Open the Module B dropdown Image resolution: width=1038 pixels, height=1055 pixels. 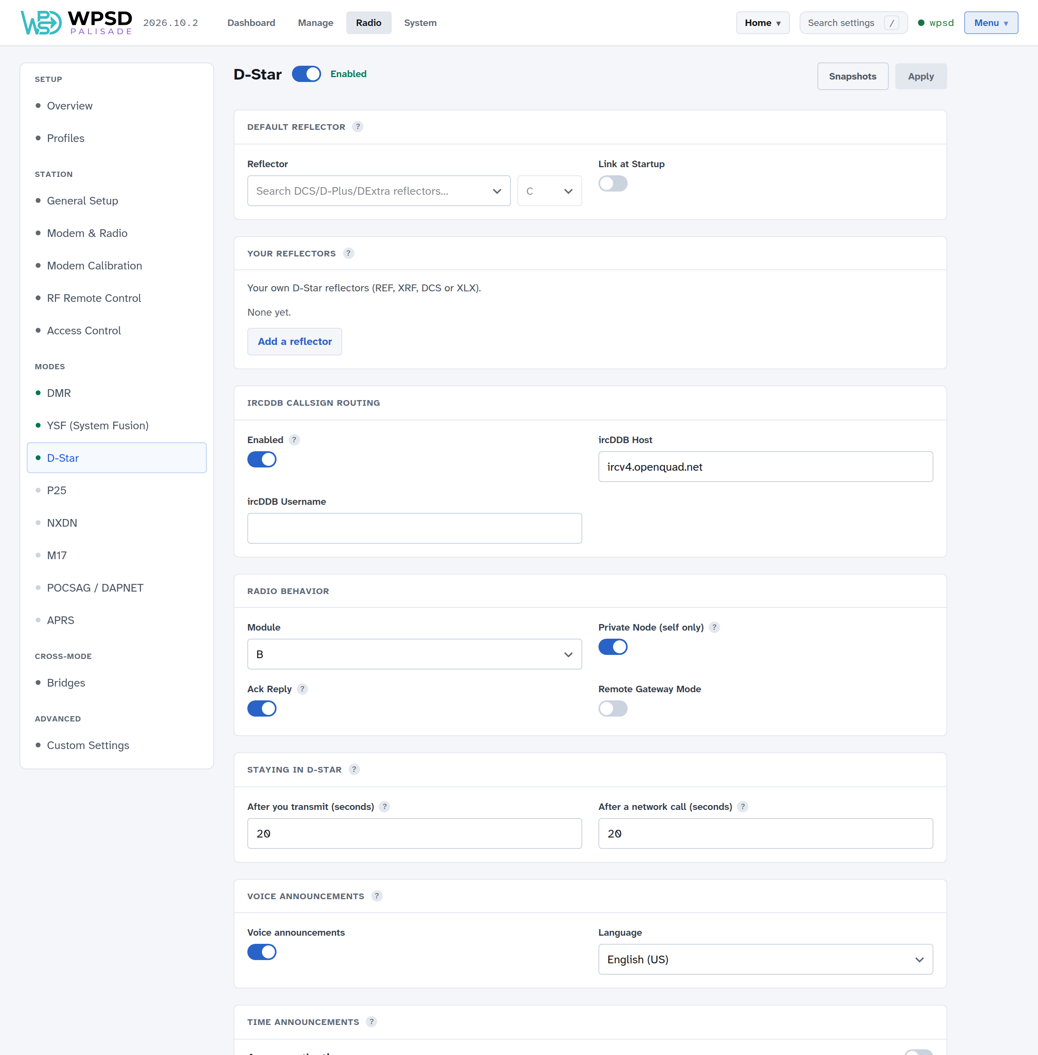tap(414, 654)
